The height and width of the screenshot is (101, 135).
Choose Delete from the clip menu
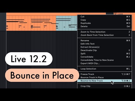(104, 26)
